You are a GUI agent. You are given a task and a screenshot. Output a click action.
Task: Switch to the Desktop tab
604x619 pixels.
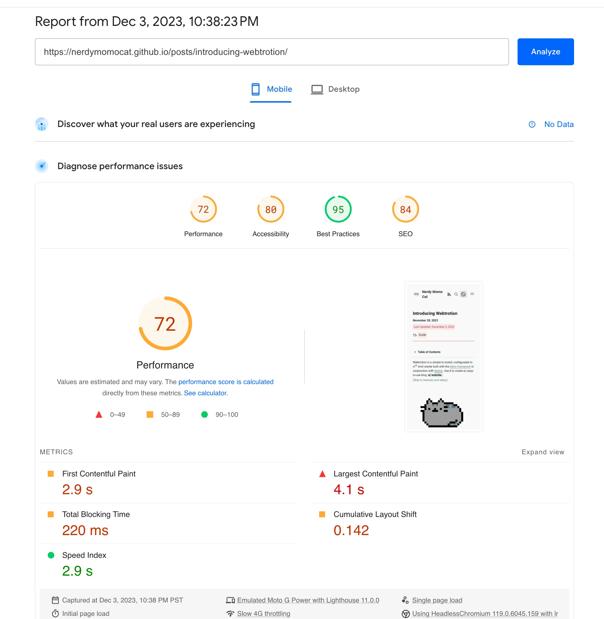click(335, 89)
